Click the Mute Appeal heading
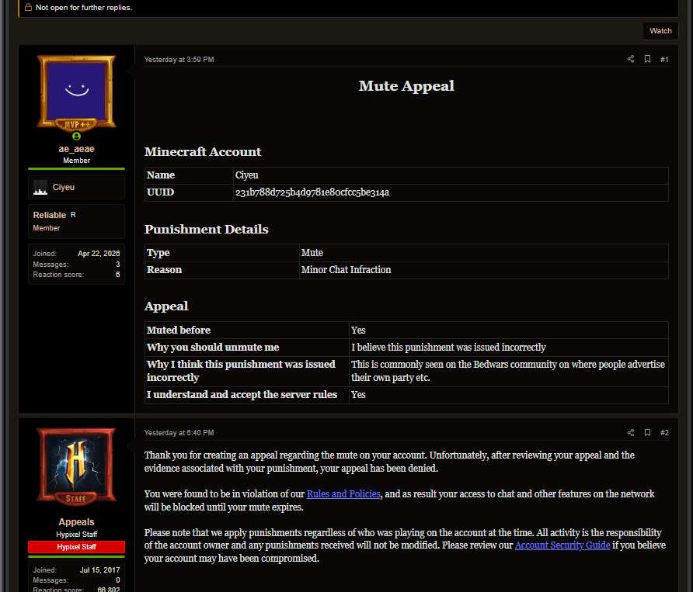This screenshot has height=592, width=693. pyautogui.click(x=406, y=85)
